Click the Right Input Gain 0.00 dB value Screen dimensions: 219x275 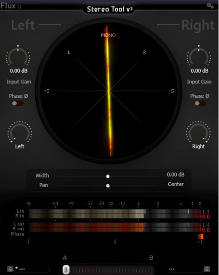coord(200,71)
